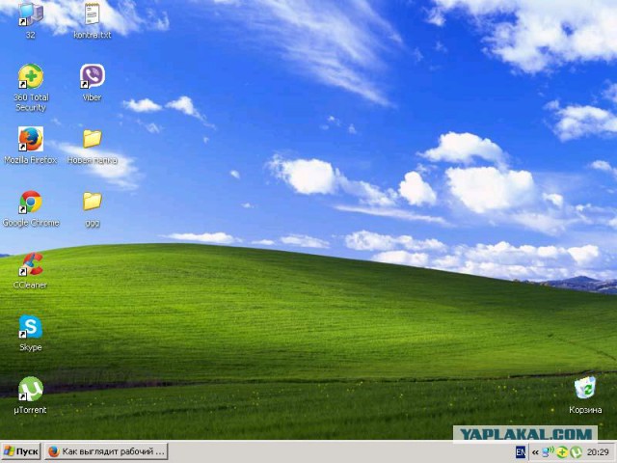This screenshot has height=463, width=617.
Task: Expand hidden tray icons with the chevron
Action: coord(535,452)
